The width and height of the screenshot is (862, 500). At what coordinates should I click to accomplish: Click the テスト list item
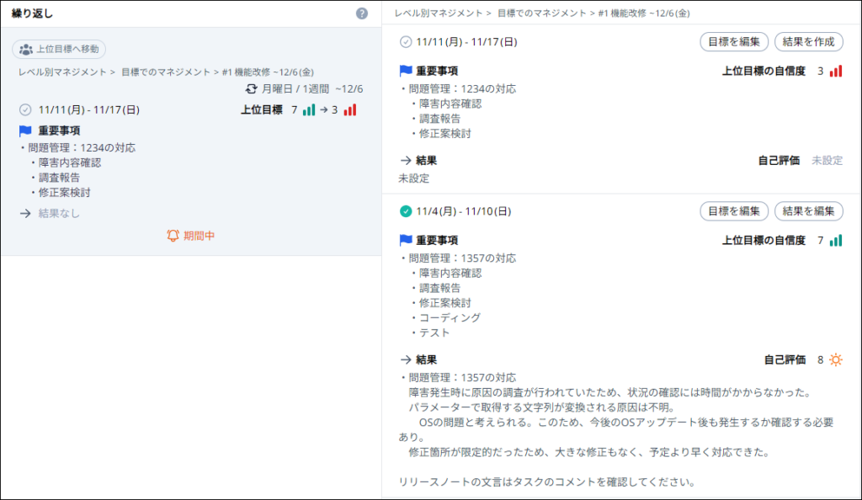[x=434, y=332]
